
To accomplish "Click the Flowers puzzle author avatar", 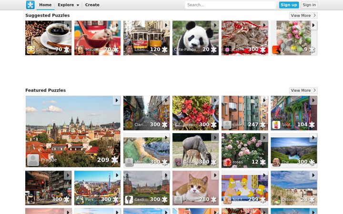I will click(276, 50).
